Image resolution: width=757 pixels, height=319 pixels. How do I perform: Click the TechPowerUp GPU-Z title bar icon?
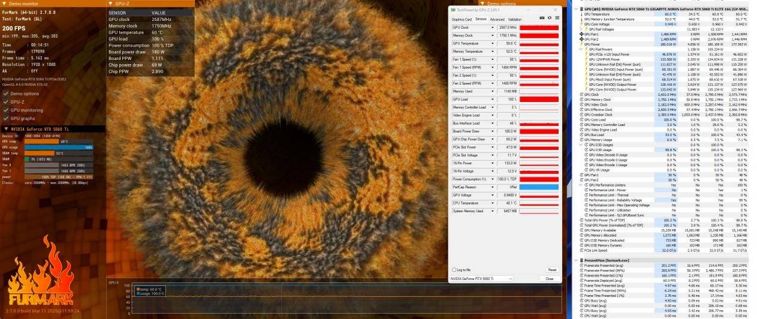tap(453, 10)
